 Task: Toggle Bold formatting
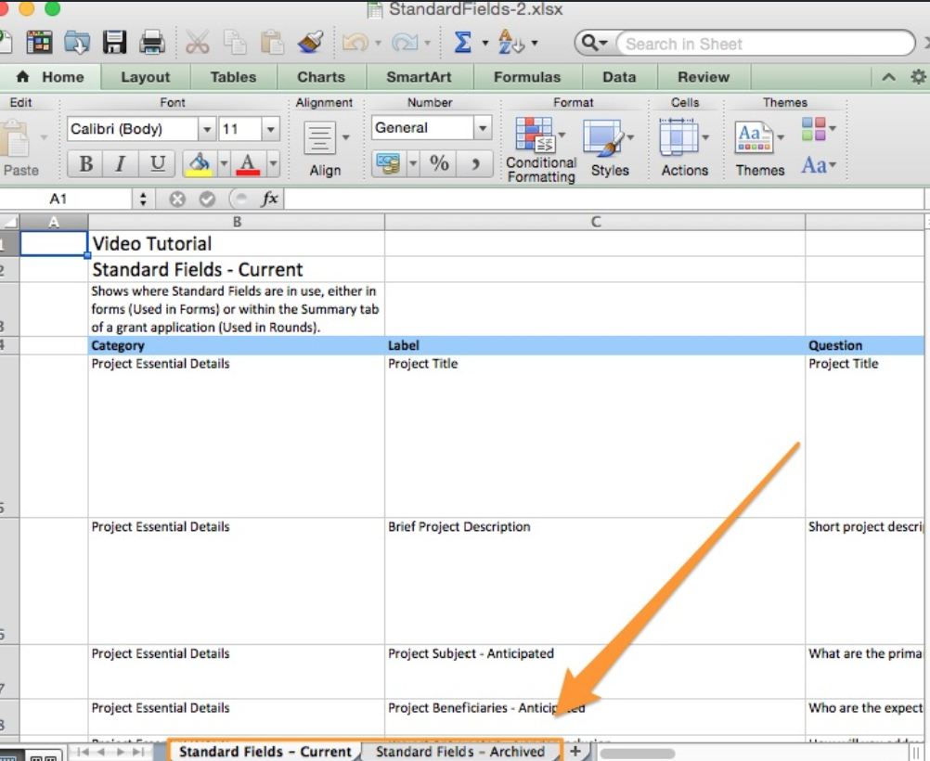[x=86, y=164]
